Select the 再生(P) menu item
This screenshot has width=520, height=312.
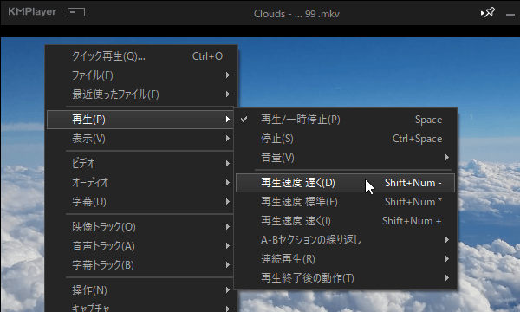tap(140, 120)
